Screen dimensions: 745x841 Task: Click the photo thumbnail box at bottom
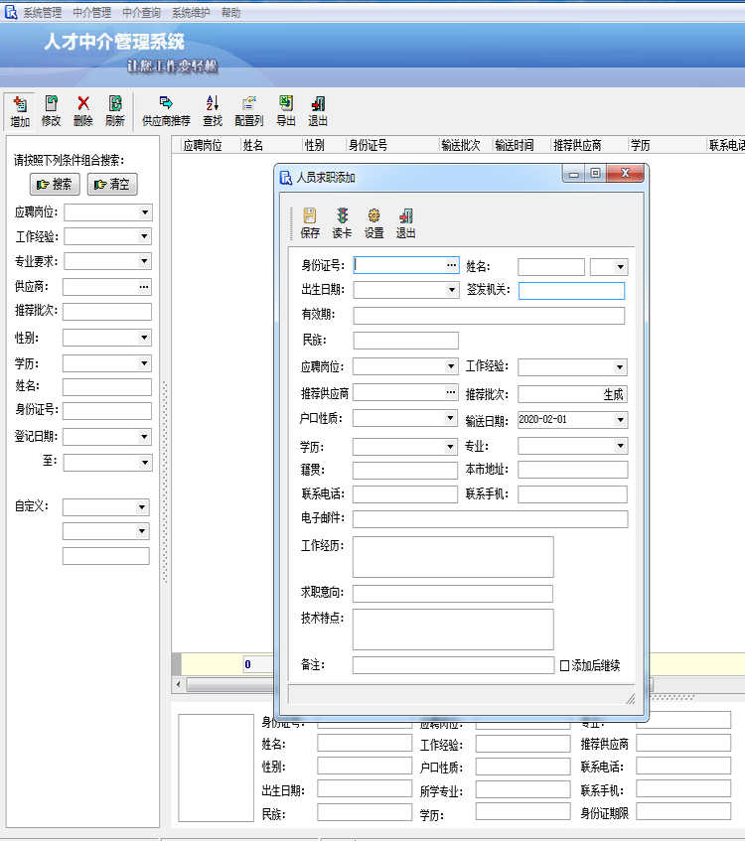[216, 768]
